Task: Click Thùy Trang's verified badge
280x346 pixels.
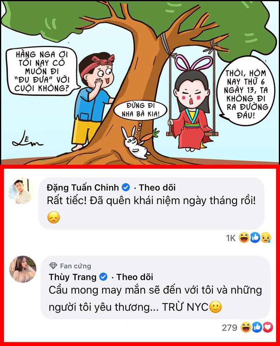Action: click(103, 277)
